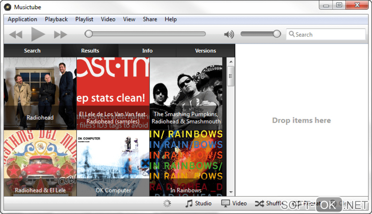Open the Share menu
Viewport: 372px width, 214px height.
click(150, 19)
